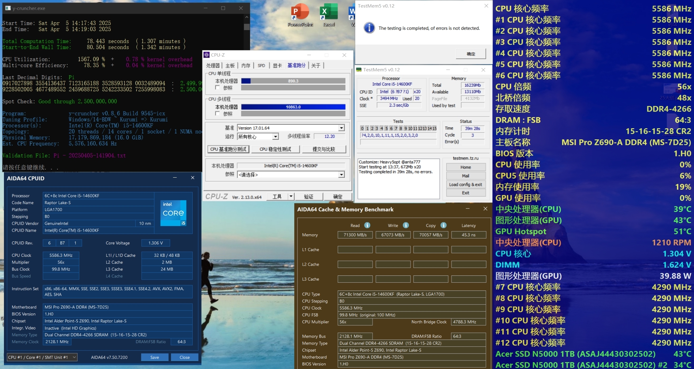Image resolution: width=694 pixels, height=369 pixels.
Task: Click Exit button in TestMem5
Action: pos(466,193)
